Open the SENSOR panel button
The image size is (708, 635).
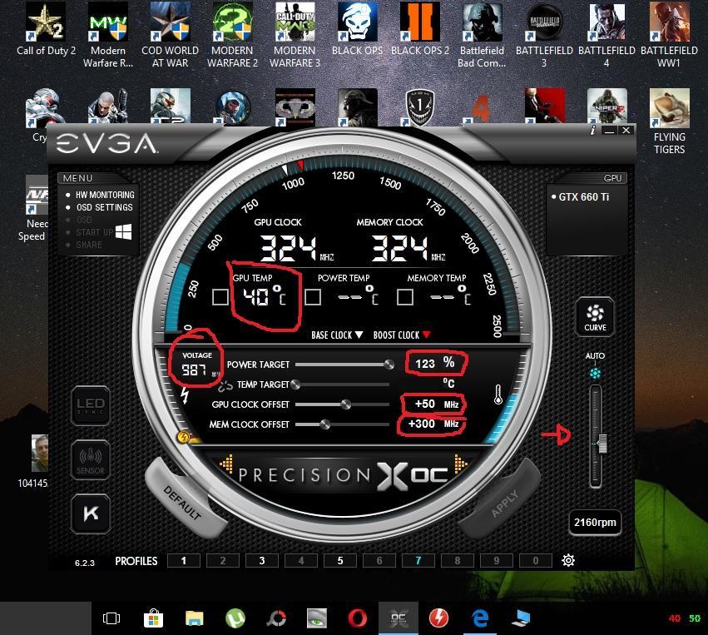click(91, 459)
